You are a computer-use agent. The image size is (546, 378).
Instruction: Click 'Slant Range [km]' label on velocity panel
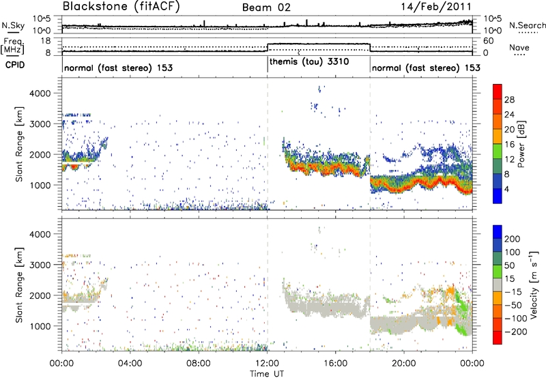click(19, 285)
